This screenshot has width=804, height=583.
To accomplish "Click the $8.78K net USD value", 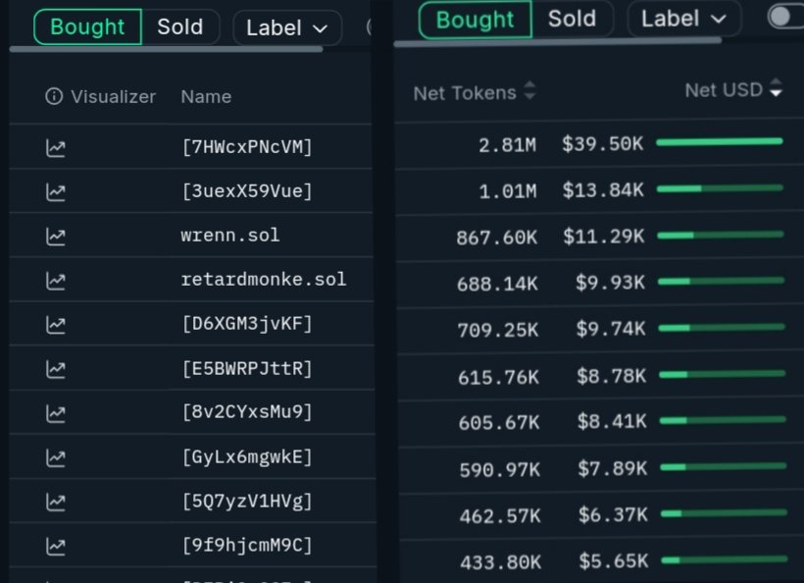I will [x=611, y=376].
